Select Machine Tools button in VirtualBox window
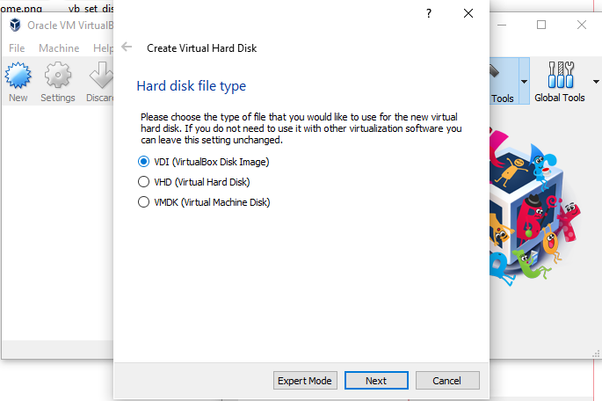This screenshot has width=602, height=401. 504,81
